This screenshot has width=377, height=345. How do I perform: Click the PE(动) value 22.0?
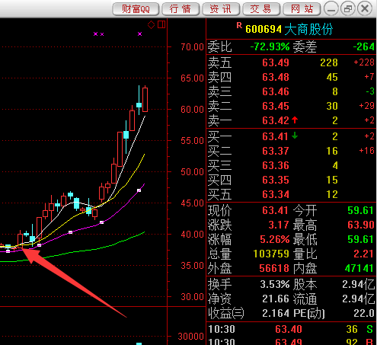364,313
